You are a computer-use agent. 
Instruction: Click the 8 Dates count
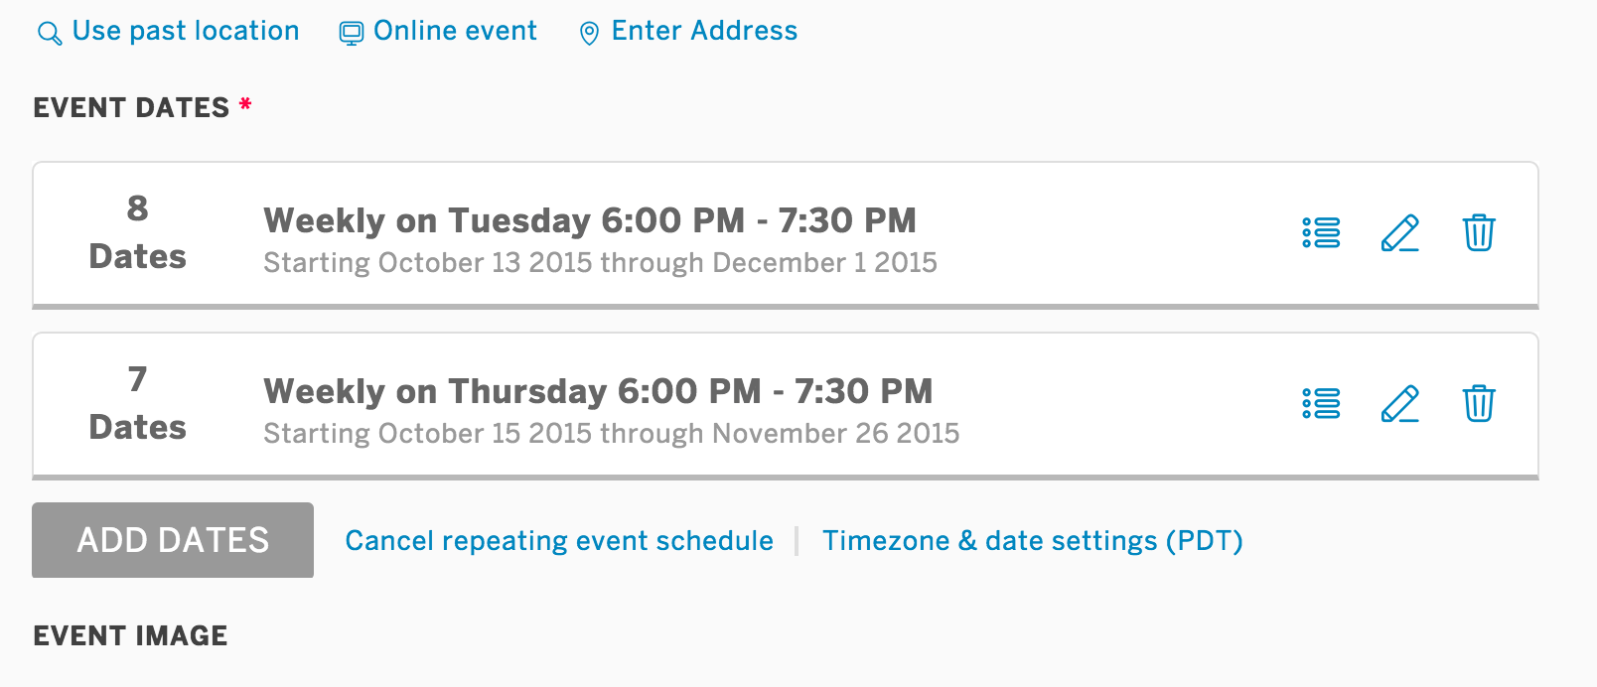pyautogui.click(x=137, y=232)
